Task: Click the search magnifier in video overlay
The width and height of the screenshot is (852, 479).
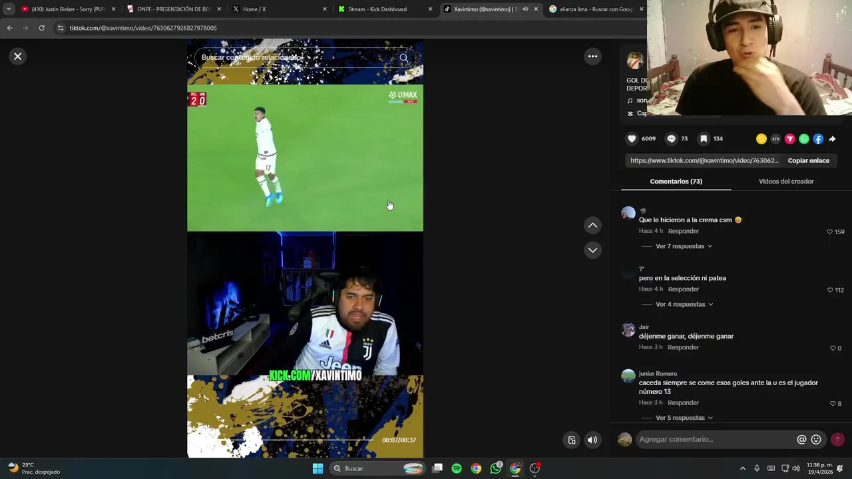Action: (403, 57)
